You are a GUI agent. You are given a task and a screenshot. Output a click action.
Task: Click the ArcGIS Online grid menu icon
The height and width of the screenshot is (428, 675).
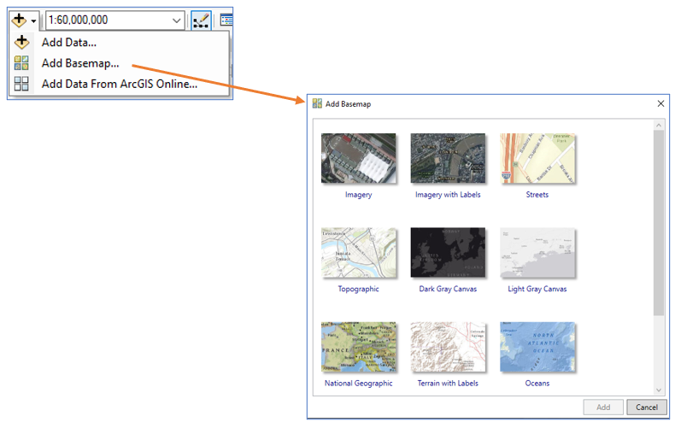21,84
